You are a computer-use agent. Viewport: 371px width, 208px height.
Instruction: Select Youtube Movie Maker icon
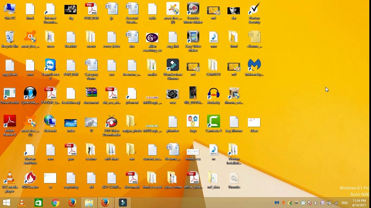(x=193, y=13)
